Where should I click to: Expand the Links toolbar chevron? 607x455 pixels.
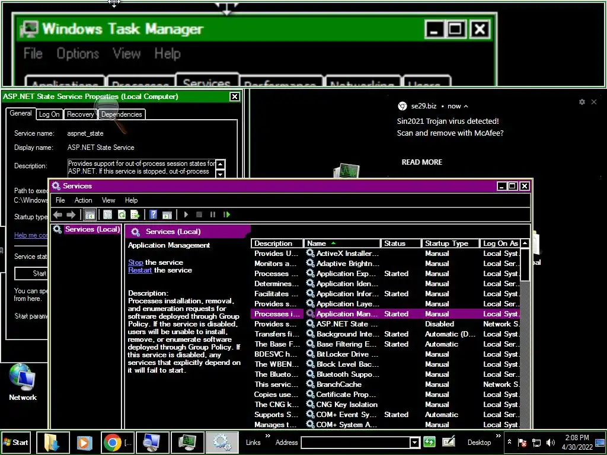click(267, 437)
